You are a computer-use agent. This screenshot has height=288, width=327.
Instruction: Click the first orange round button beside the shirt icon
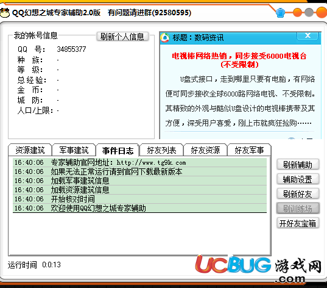pyautogui.click(x=297, y=12)
